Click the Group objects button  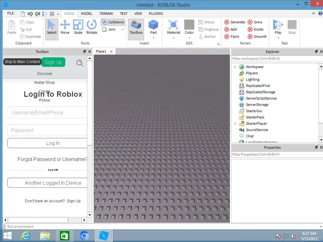click(x=206, y=22)
